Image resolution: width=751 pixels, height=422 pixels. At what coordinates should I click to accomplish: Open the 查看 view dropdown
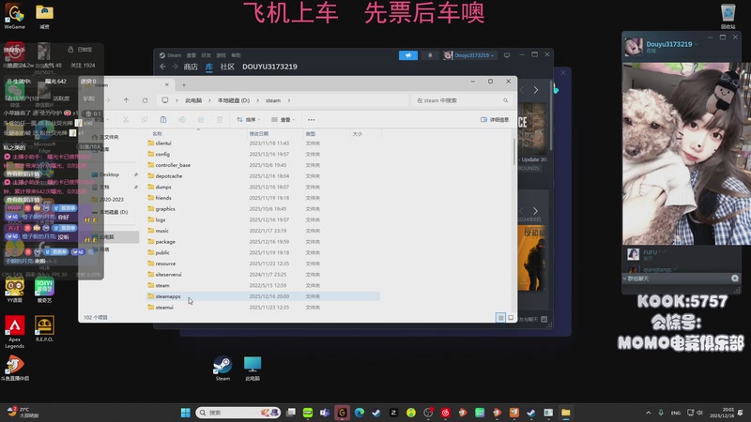point(284,120)
